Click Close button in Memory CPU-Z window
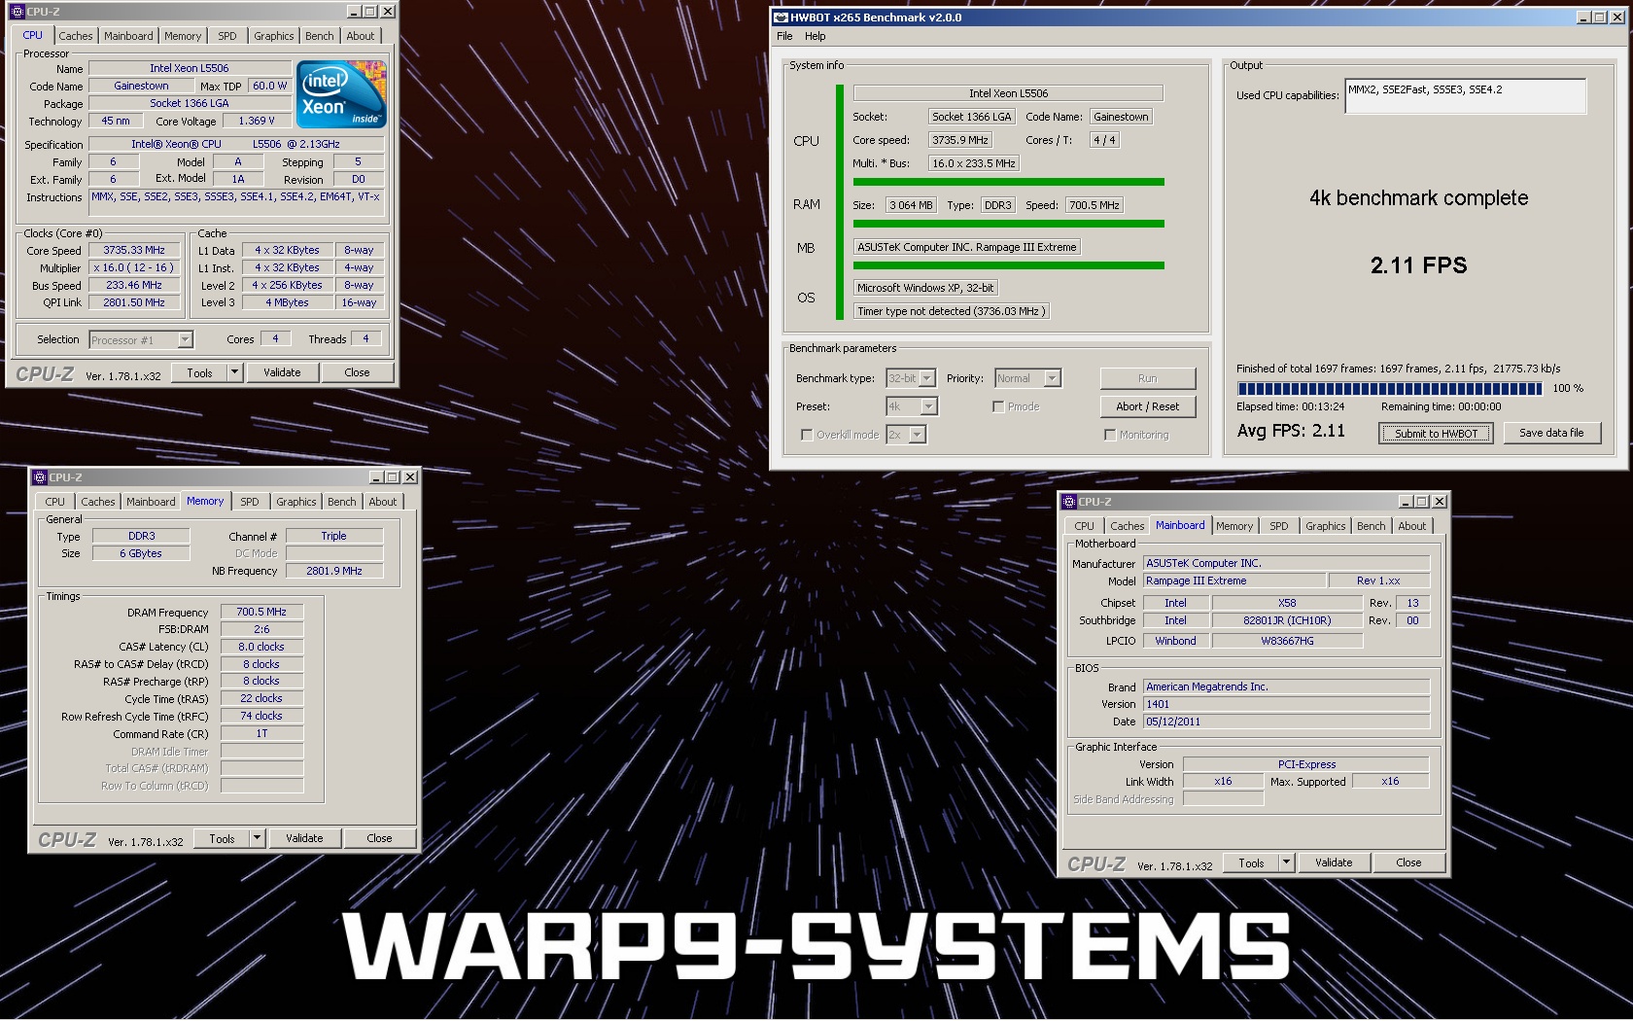This screenshot has height=1021, width=1633. coord(379,838)
